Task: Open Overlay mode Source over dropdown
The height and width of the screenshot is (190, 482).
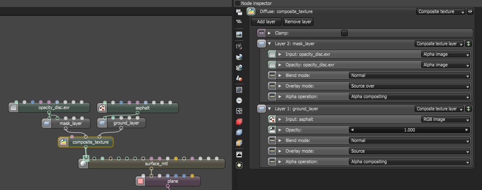Action: coord(409,86)
